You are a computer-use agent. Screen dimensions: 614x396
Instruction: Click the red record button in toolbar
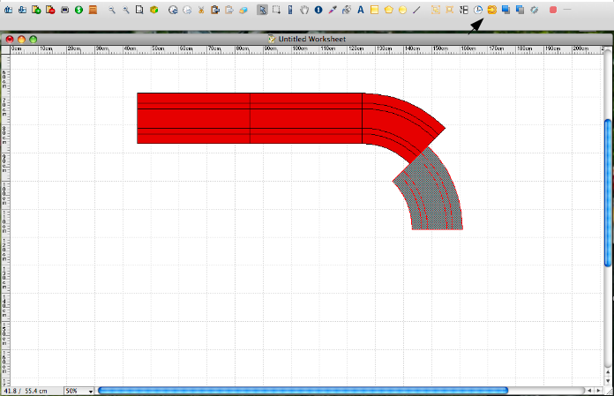coord(553,10)
